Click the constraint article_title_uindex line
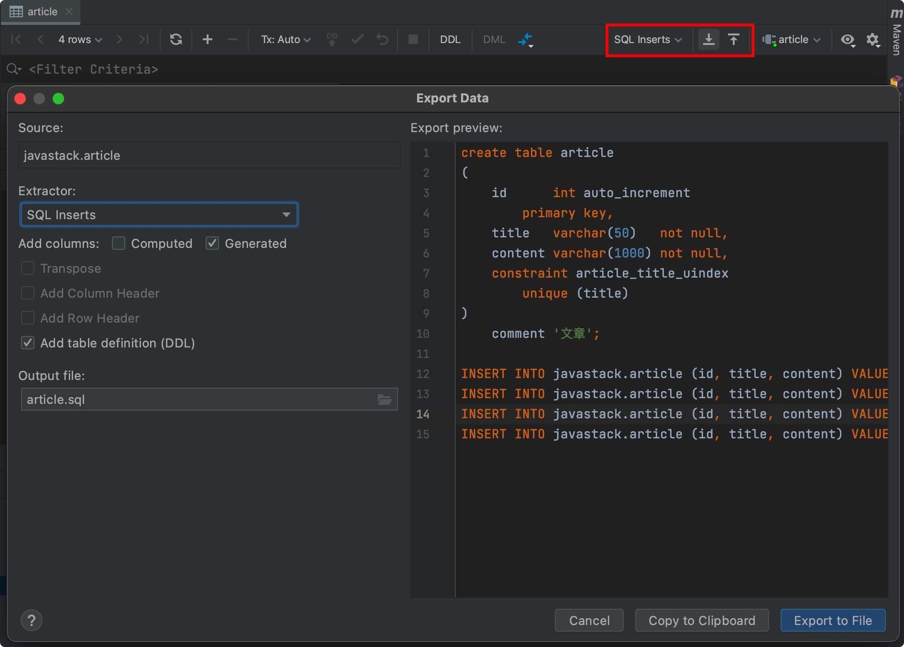 (610, 273)
